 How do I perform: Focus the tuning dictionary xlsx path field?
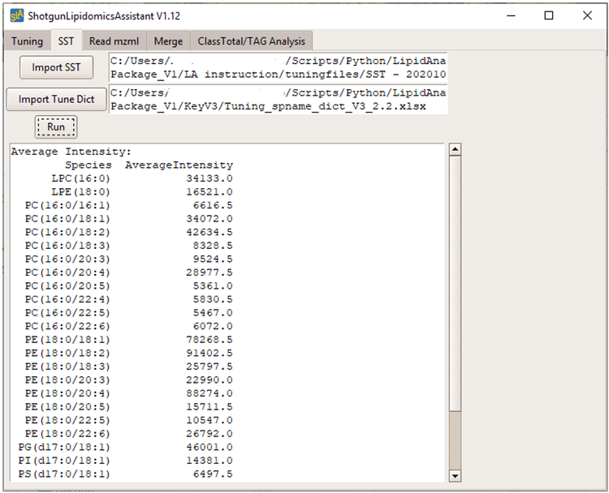click(278, 100)
